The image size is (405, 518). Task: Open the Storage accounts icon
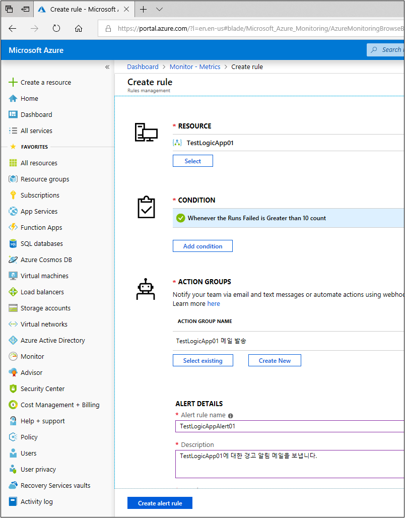point(13,308)
